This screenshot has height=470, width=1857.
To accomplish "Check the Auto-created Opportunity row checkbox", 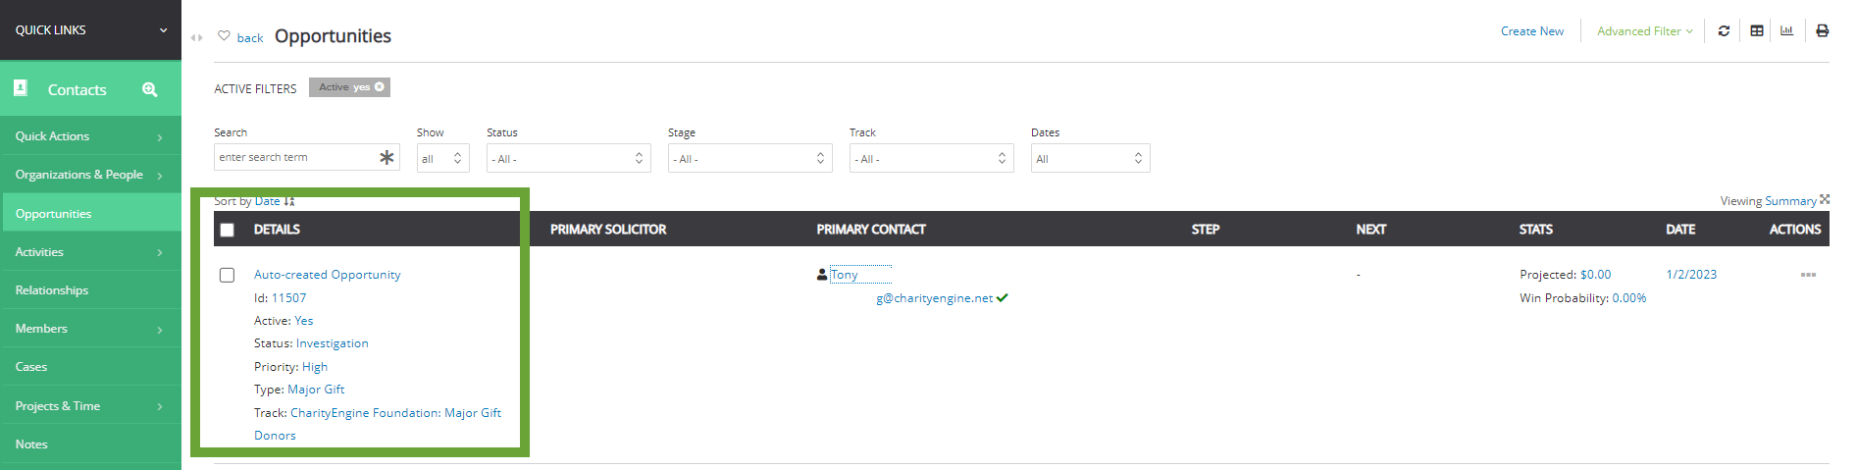I will [x=228, y=275].
